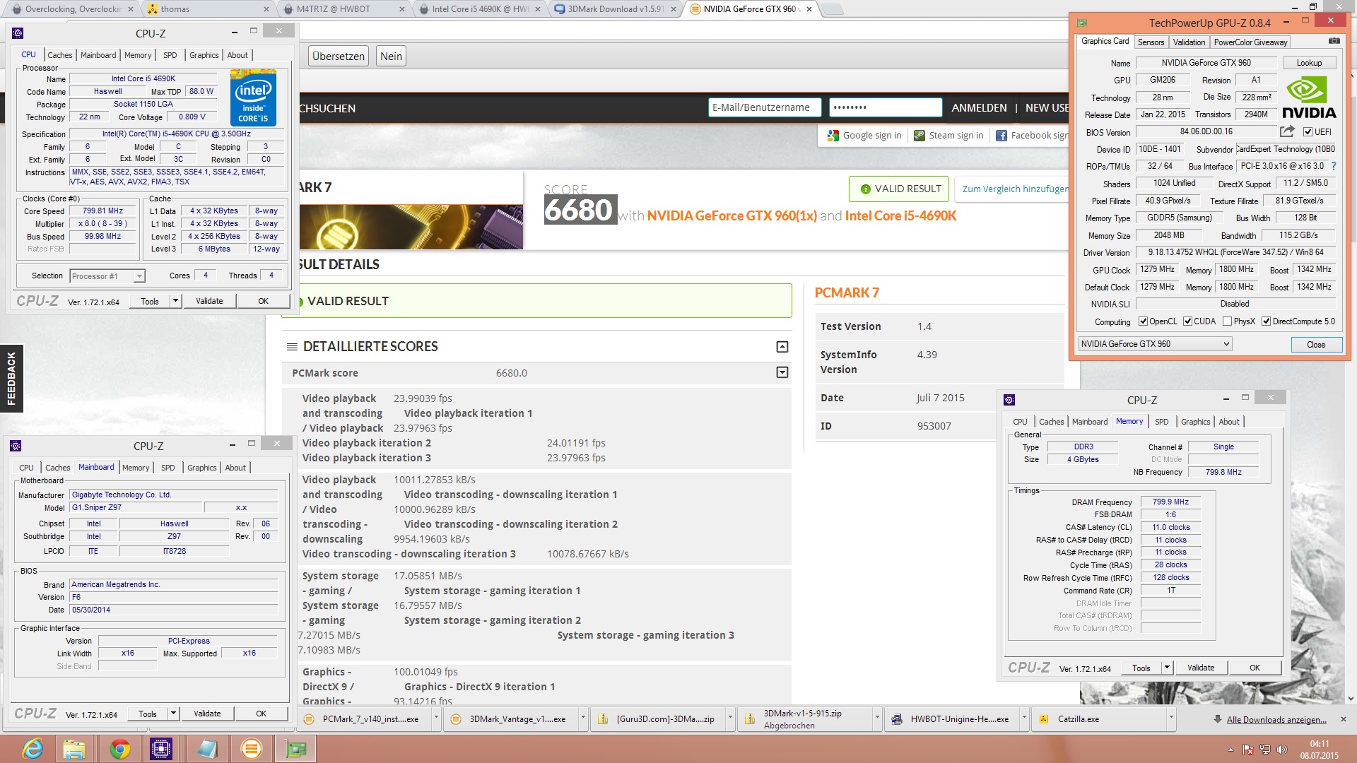Click the FEEDBACK side tab

click(11, 379)
